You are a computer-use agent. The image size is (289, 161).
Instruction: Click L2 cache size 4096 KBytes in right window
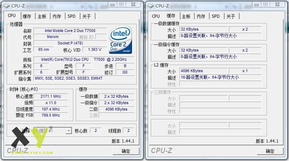(x=204, y=71)
